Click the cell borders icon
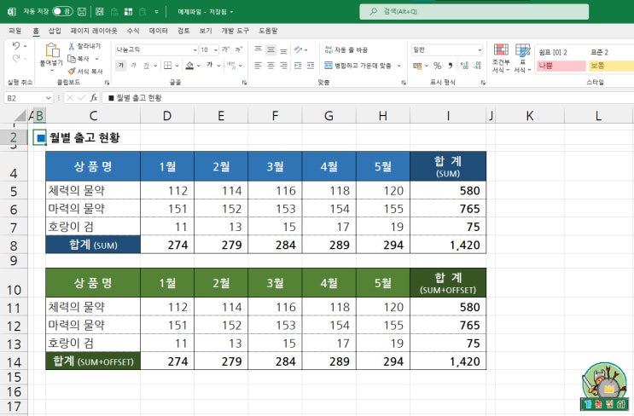 (168, 65)
